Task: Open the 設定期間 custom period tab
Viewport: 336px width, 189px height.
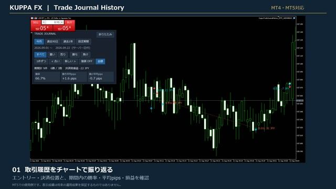Action: coord(83,41)
